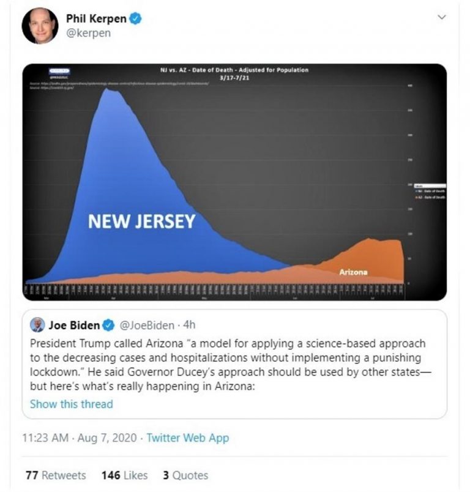
Task: Click the orange AZ legend swatch
Action: [417, 196]
